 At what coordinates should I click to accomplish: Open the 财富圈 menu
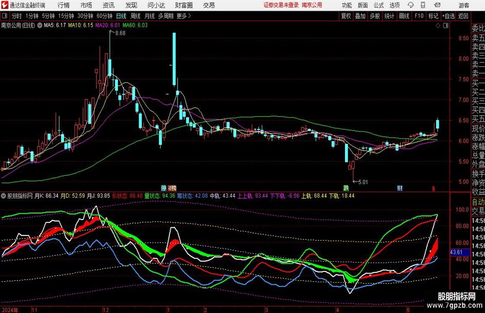(x=184, y=5)
